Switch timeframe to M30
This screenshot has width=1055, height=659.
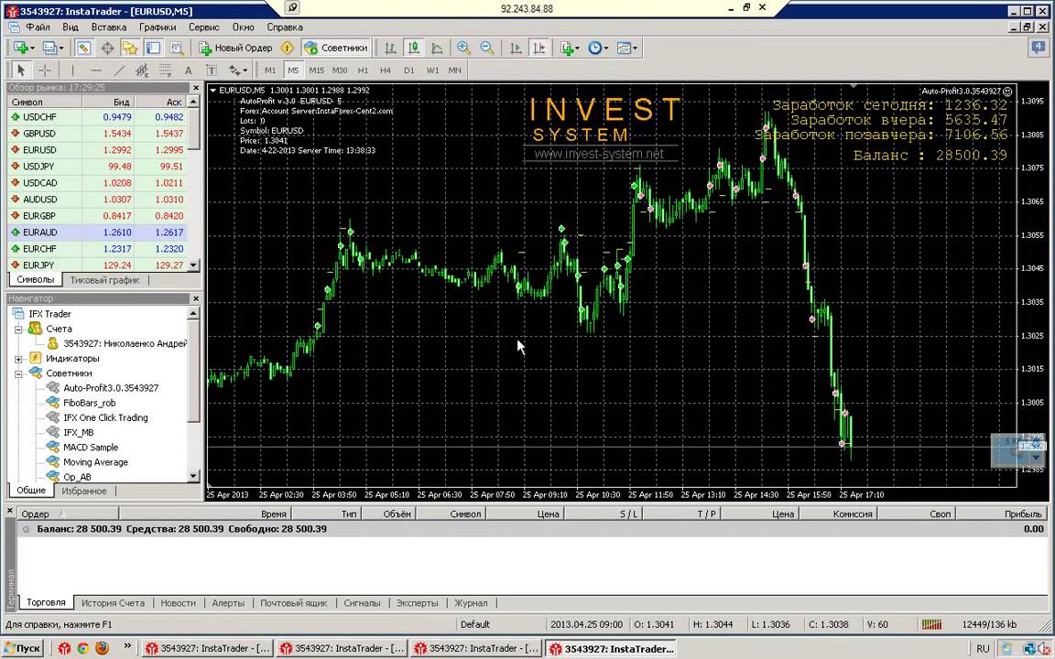click(340, 70)
